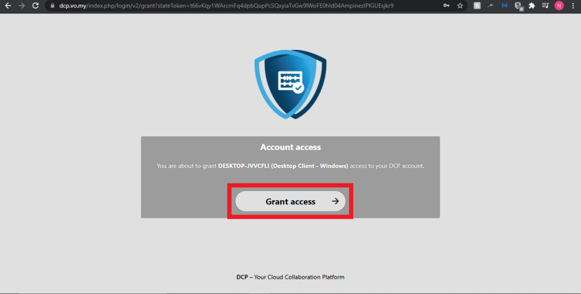This screenshot has width=581, height=294.
Task: Click the dcp.vo.my address bar
Action: (x=232, y=6)
